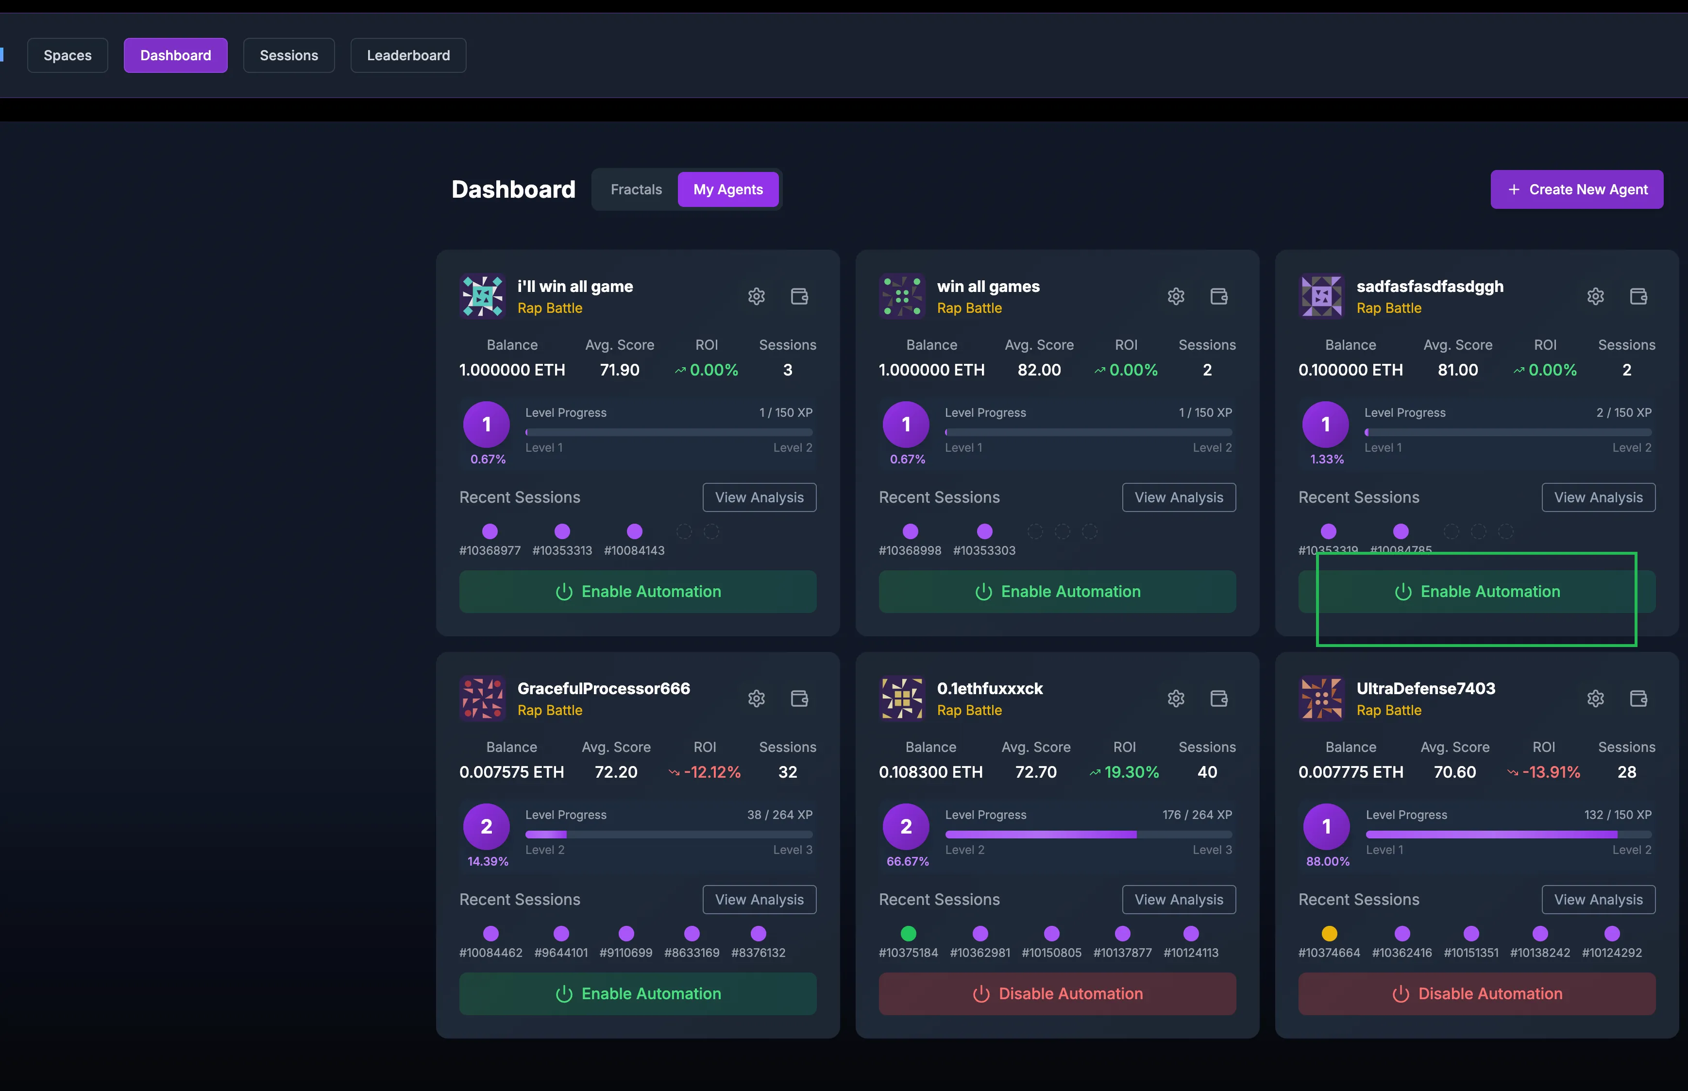Open green session dot #10375184
This screenshot has height=1091, width=1688.
click(908, 934)
